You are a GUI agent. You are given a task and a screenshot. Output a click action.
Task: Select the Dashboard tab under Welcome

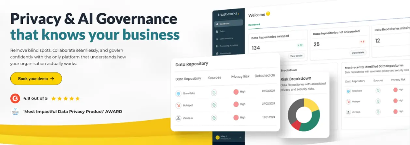click(x=254, y=24)
